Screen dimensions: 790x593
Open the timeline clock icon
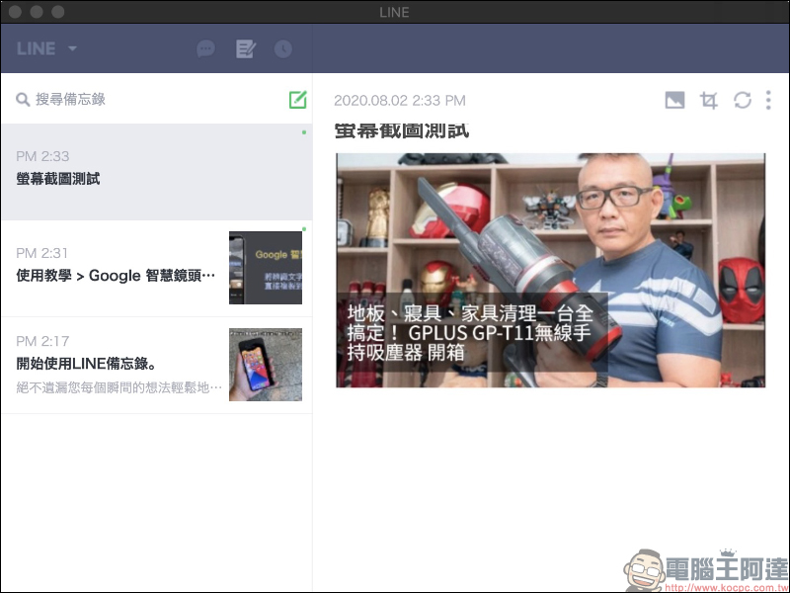(x=283, y=48)
